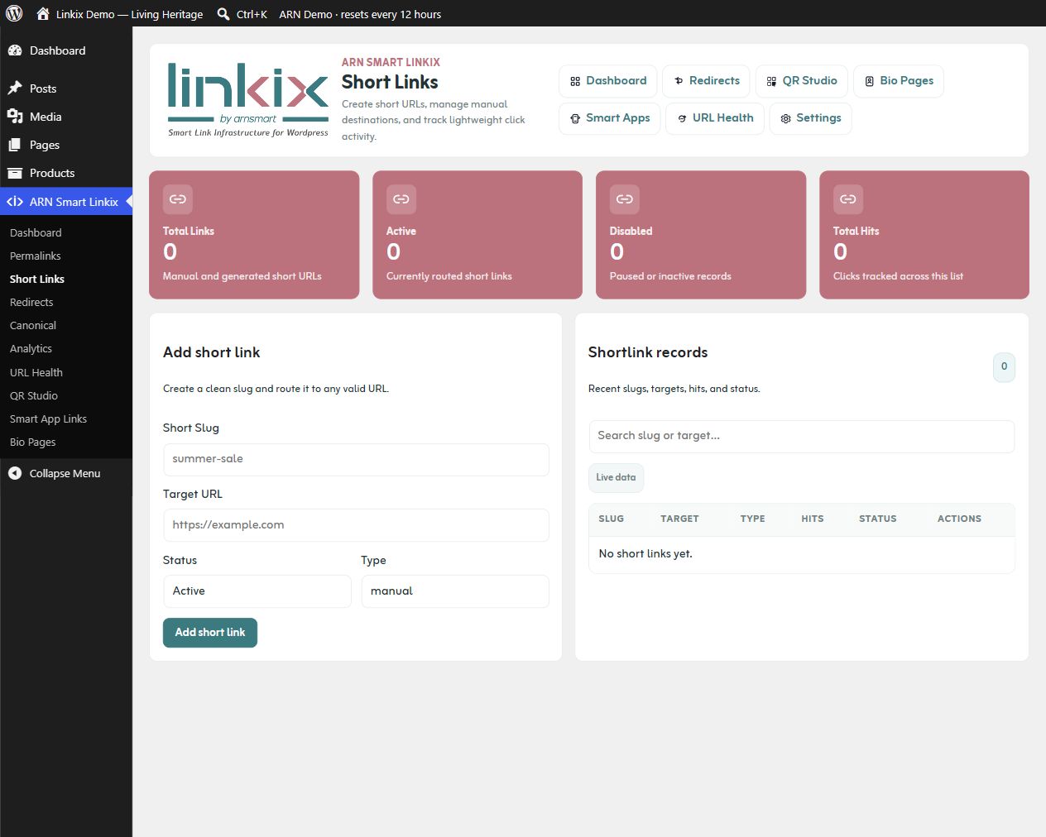Click the link icon on Total Hits card
Viewport: 1046px width, 837px height.
coord(848,199)
